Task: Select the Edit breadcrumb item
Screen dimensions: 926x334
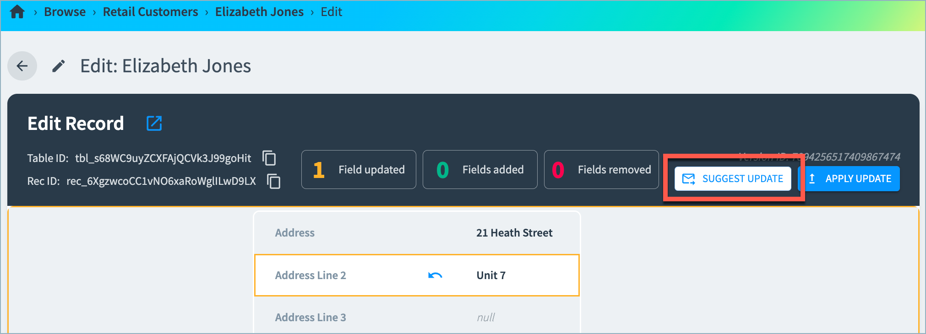Action: (x=331, y=12)
